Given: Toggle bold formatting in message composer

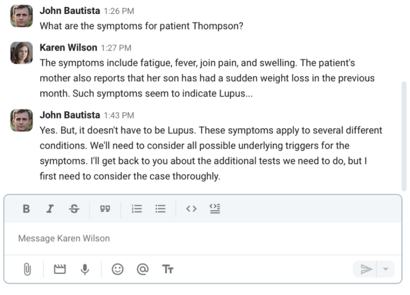Looking at the screenshot, I should point(26,209).
